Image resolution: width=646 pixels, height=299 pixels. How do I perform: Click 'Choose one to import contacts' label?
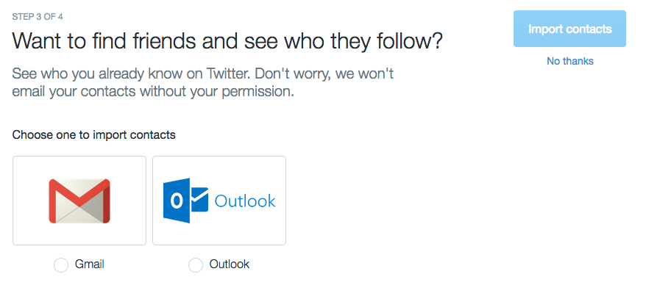coord(94,135)
